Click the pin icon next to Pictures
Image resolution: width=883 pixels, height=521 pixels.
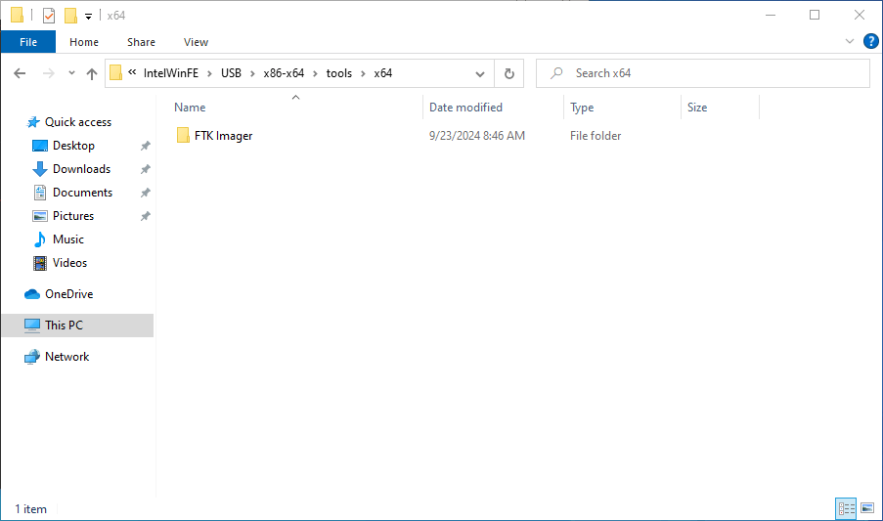click(x=146, y=216)
